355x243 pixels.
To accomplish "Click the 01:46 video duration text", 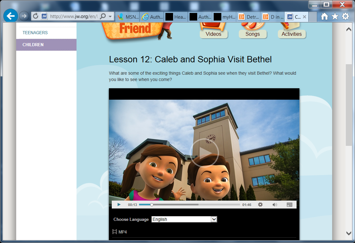I will point(247,205).
